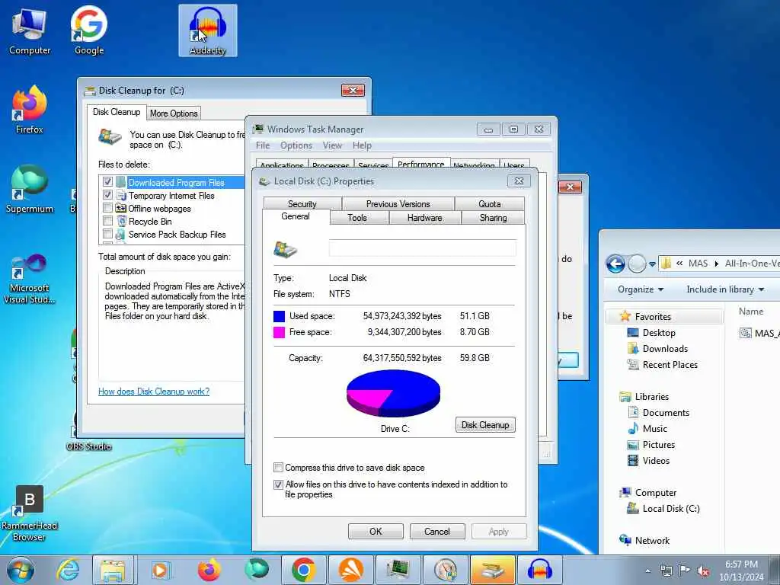
Task: Open the Help menu in Task Manager
Action: 362,145
